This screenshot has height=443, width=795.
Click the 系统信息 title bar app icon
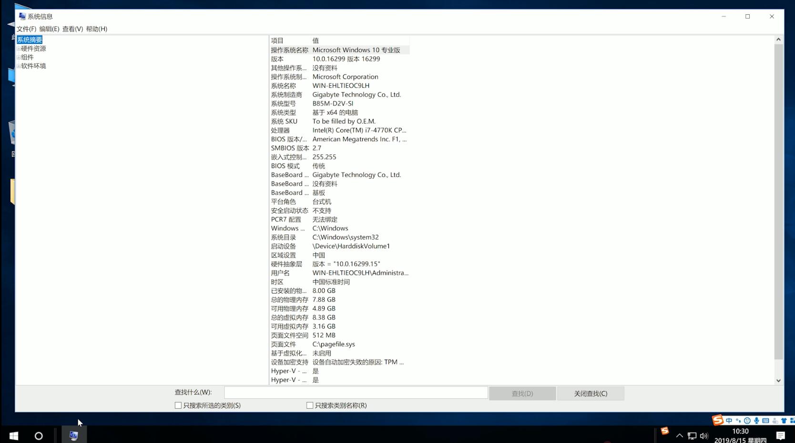[22, 16]
